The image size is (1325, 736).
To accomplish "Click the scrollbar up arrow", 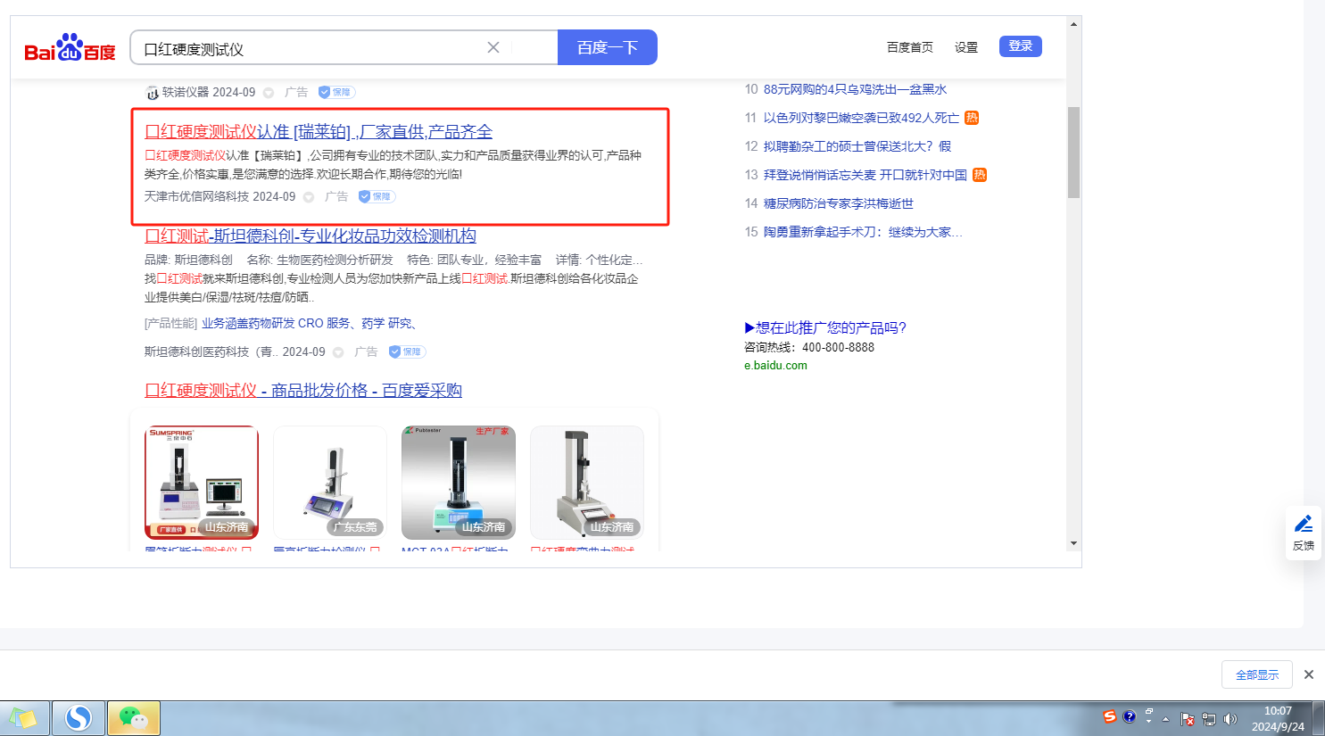I will [x=1073, y=24].
